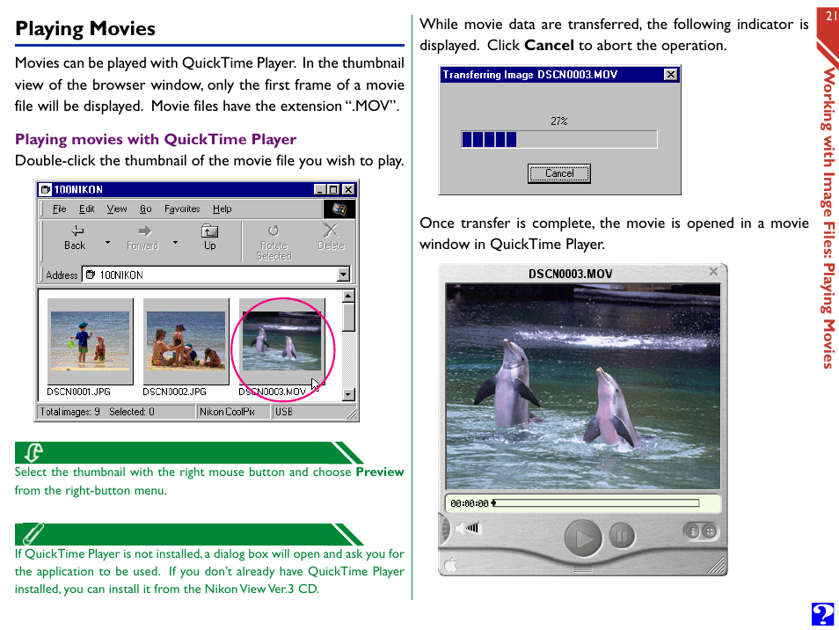839x630 pixels.
Task: Maximize the 100NIKON window
Action: (332, 189)
